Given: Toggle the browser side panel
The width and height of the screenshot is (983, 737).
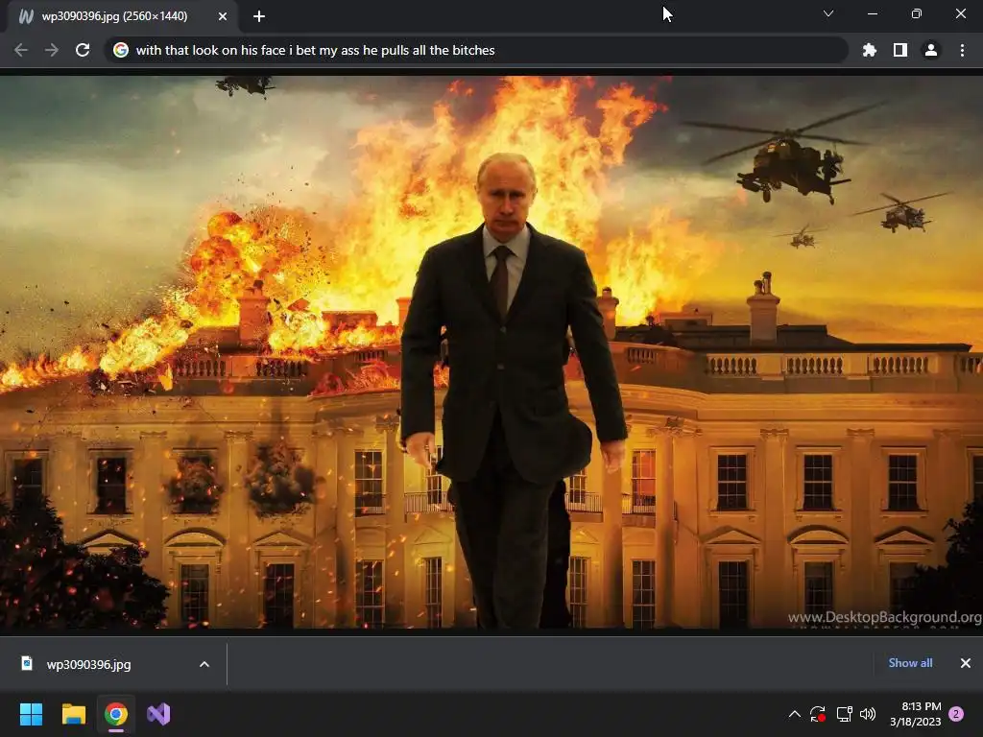Looking at the screenshot, I should [900, 50].
